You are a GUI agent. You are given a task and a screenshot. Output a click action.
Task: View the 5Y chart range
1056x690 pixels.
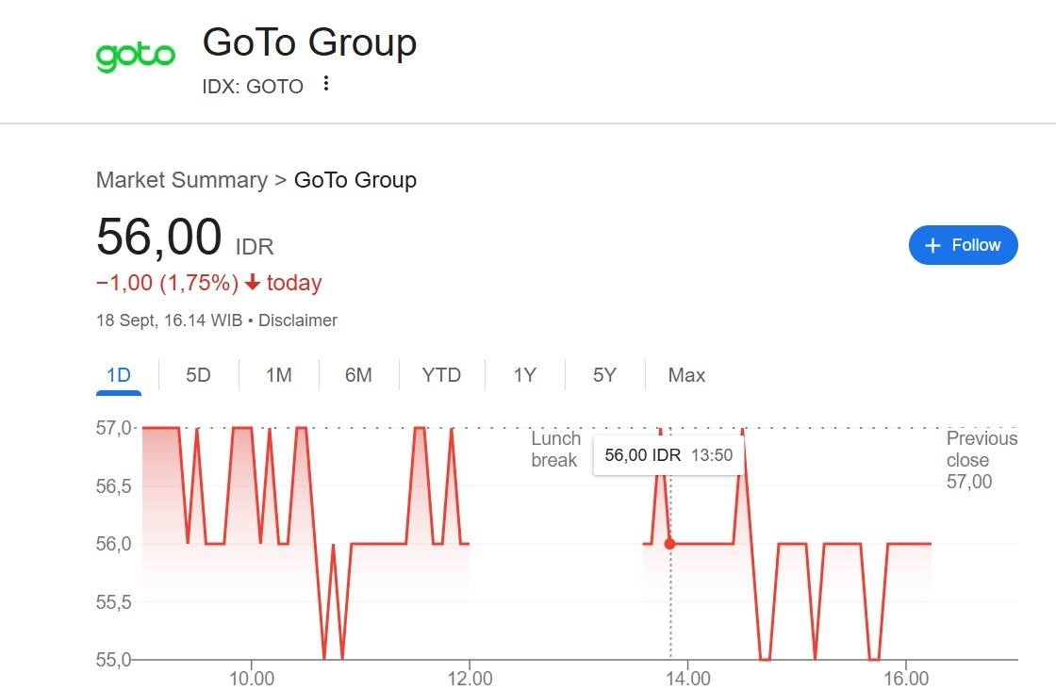[604, 375]
